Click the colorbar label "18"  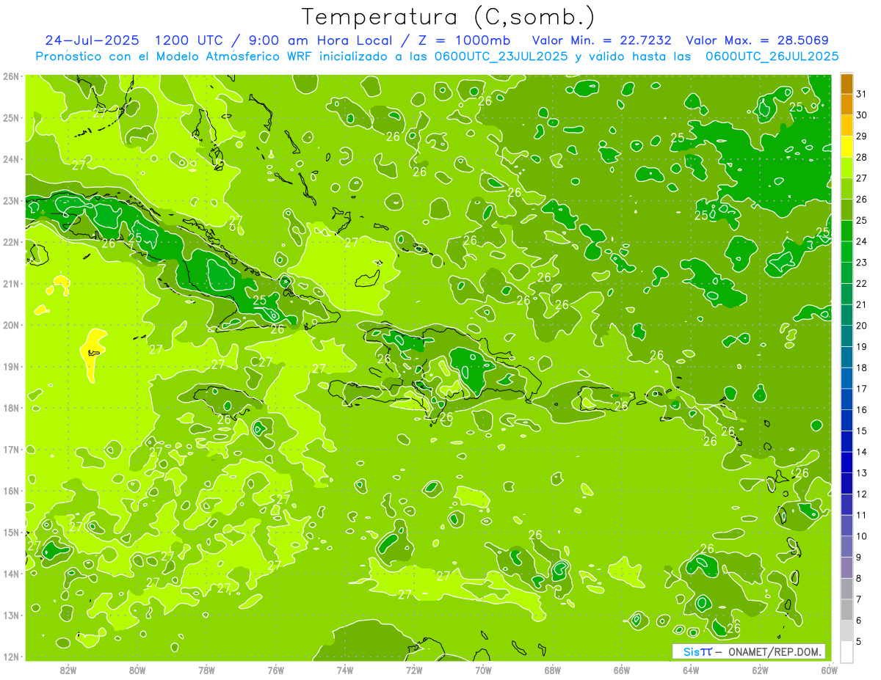(x=861, y=368)
